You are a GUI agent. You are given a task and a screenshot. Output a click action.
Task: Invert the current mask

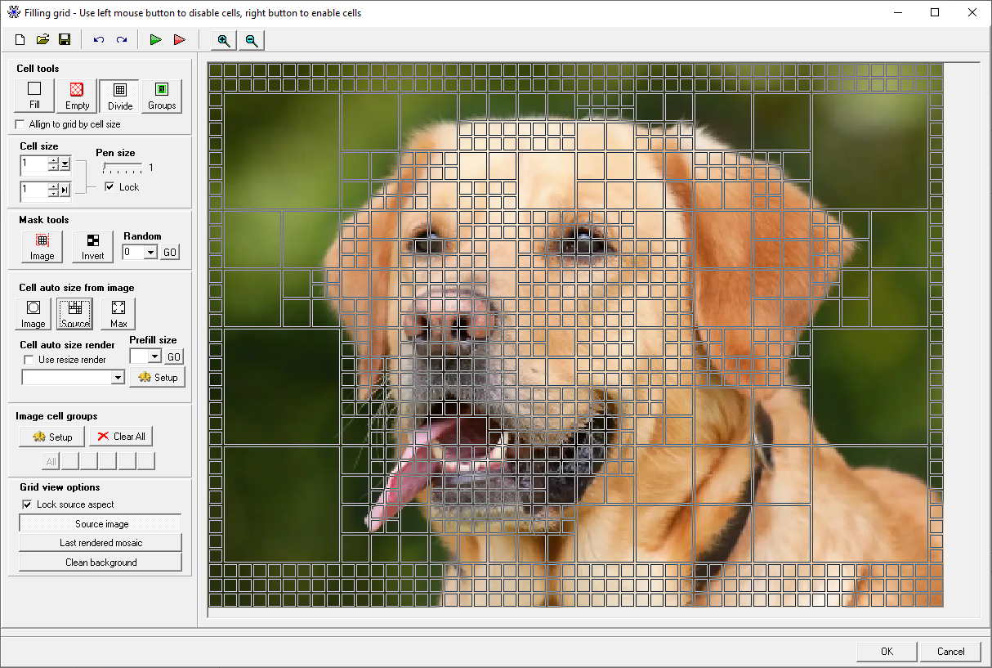pos(92,246)
